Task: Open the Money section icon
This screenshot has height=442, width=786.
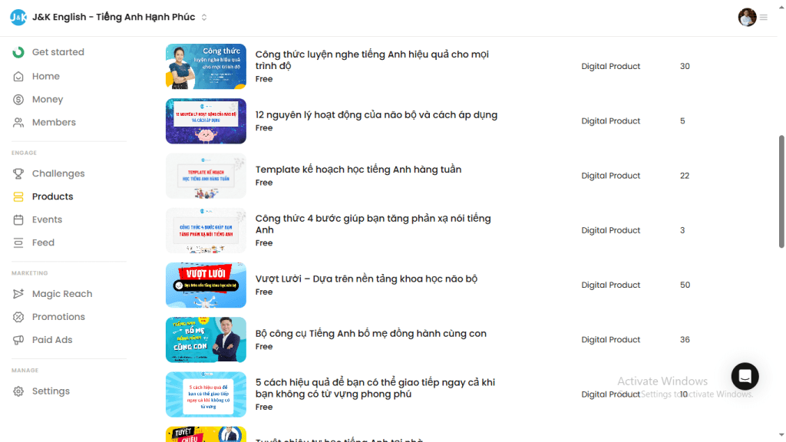Action: click(18, 99)
